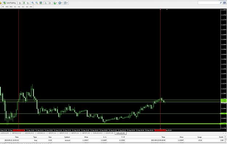Select the M5 timeframe button
The width and height of the screenshot is (227, 144).
coord(3,7)
